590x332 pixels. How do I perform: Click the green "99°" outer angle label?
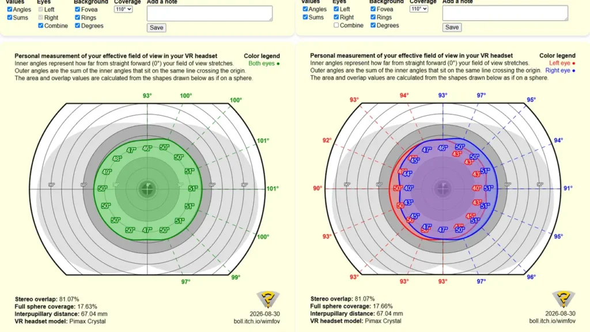click(x=236, y=277)
